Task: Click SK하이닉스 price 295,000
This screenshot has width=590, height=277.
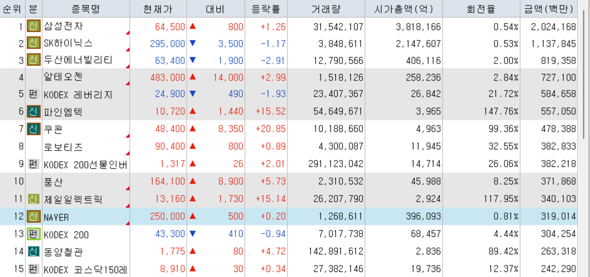Action: (x=168, y=43)
